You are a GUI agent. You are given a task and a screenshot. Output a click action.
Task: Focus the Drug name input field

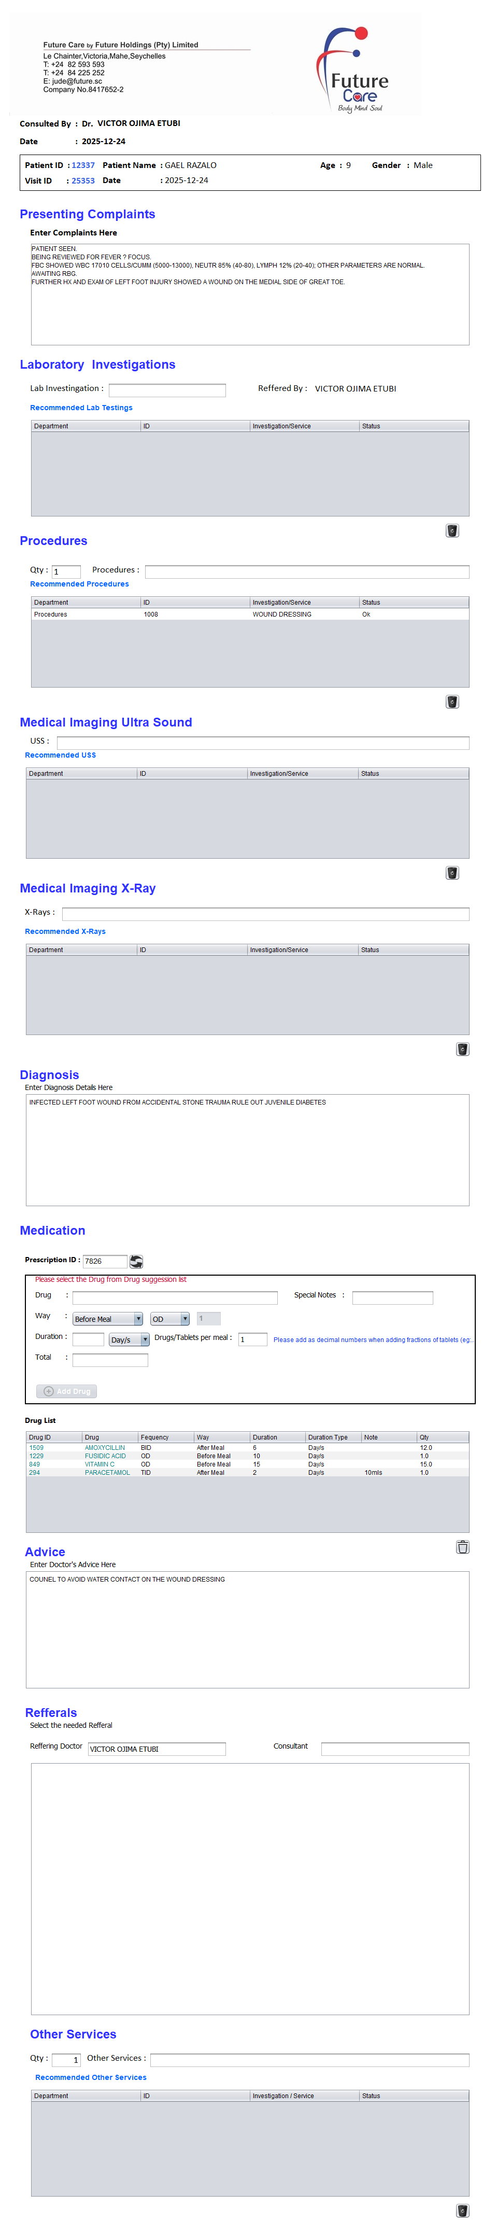[x=174, y=1297]
